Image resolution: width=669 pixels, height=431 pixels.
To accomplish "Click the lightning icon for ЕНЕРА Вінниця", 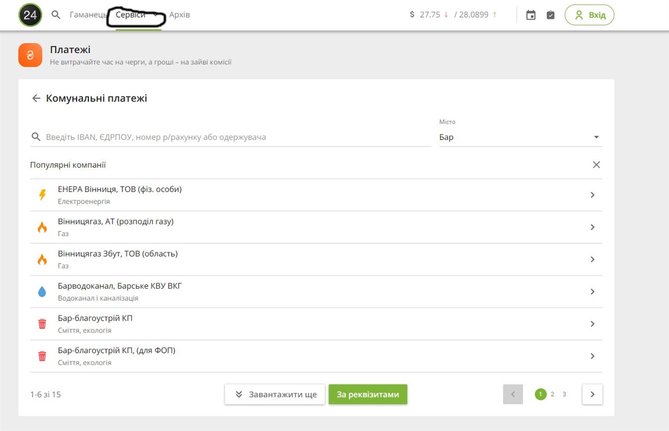I will pyautogui.click(x=42, y=195).
